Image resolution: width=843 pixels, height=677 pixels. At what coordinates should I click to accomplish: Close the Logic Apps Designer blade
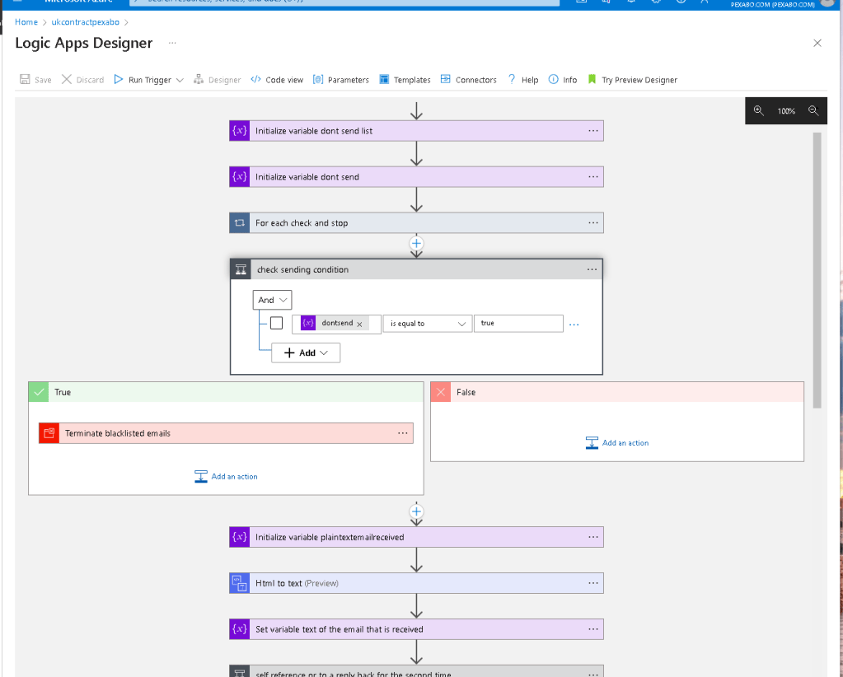point(817,43)
